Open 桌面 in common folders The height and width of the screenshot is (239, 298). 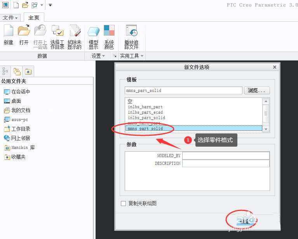click(12, 101)
